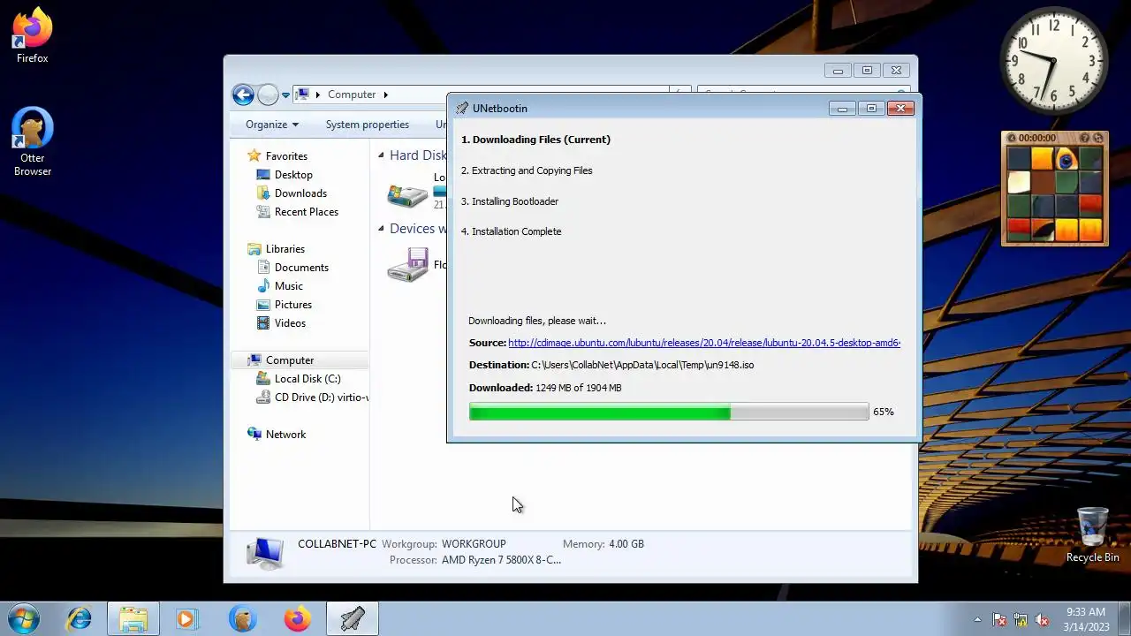The width and height of the screenshot is (1131, 636).
Task: Open the Ubuntu cdimage source link
Action: 704,343
